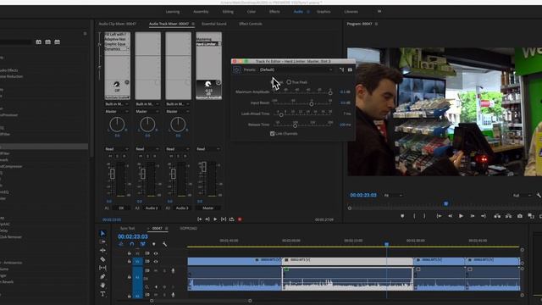Add marker in Program monitor
The image size is (542, 305).
point(402,216)
